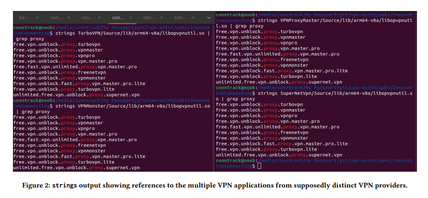
Task: Switch to the last 'con...' tab beside the chevron
Action: (x=180, y=18)
